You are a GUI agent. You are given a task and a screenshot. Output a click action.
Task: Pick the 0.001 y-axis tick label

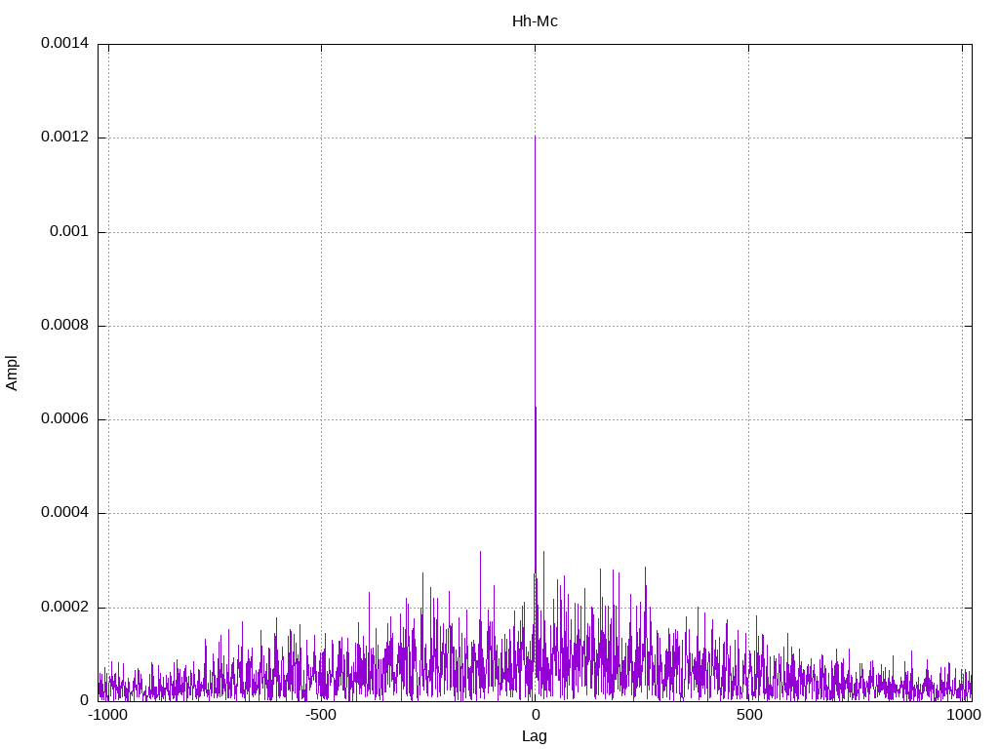[x=68, y=232]
